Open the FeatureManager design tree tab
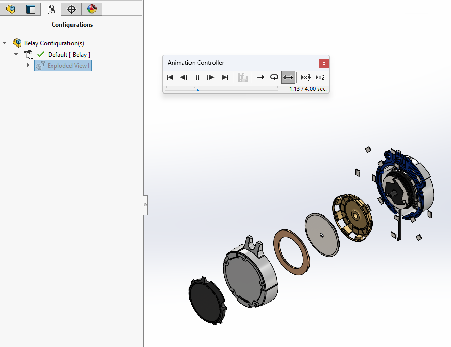The image size is (451, 347). pos(10,9)
